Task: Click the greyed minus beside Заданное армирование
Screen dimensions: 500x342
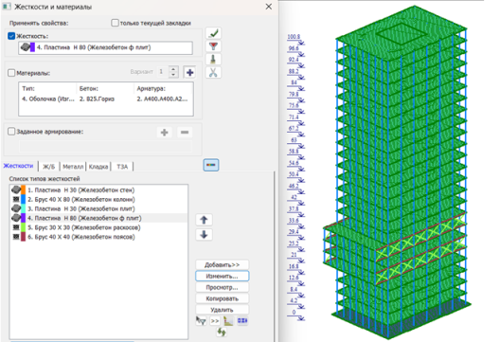Action: tap(185, 132)
